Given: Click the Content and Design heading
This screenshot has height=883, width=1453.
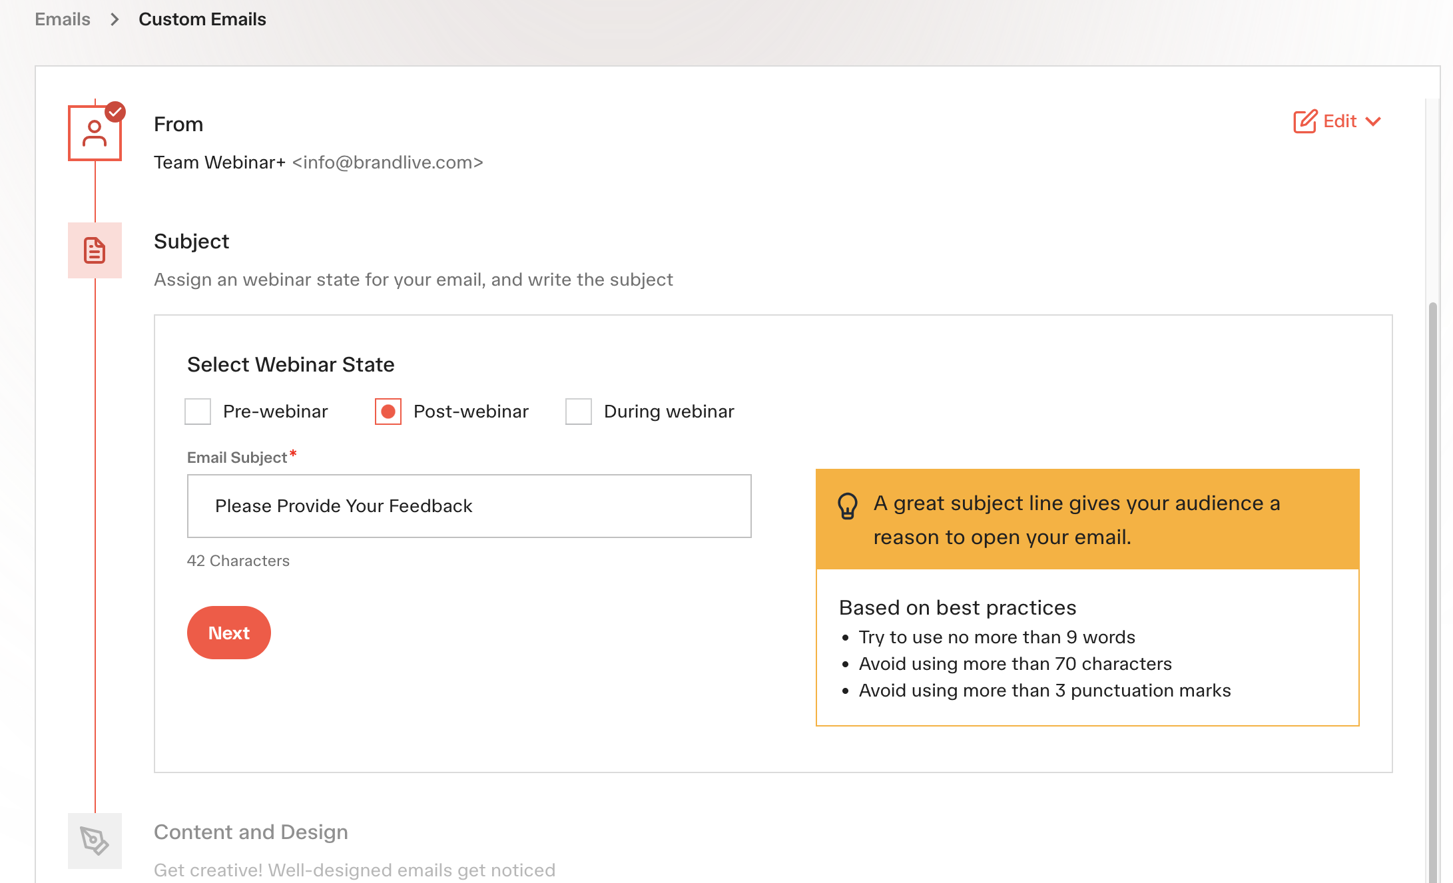Looking at the screenshot, I should (x=251, y=832).
